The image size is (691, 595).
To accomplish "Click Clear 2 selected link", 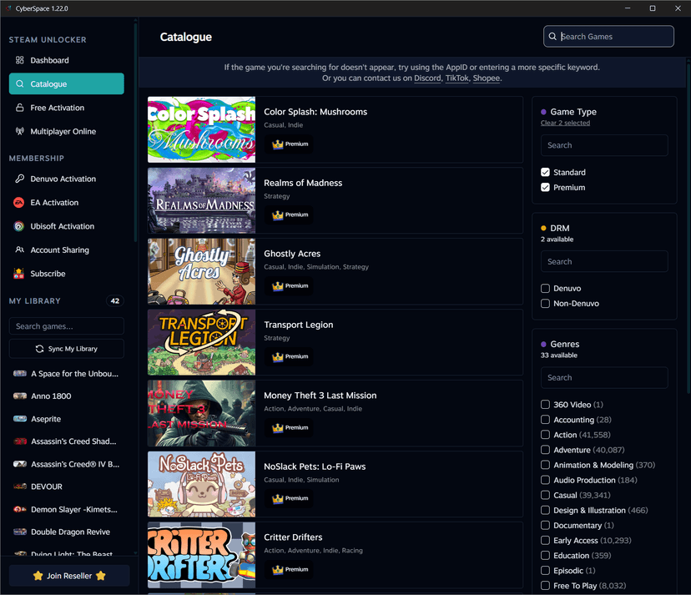I will [565, 124].
